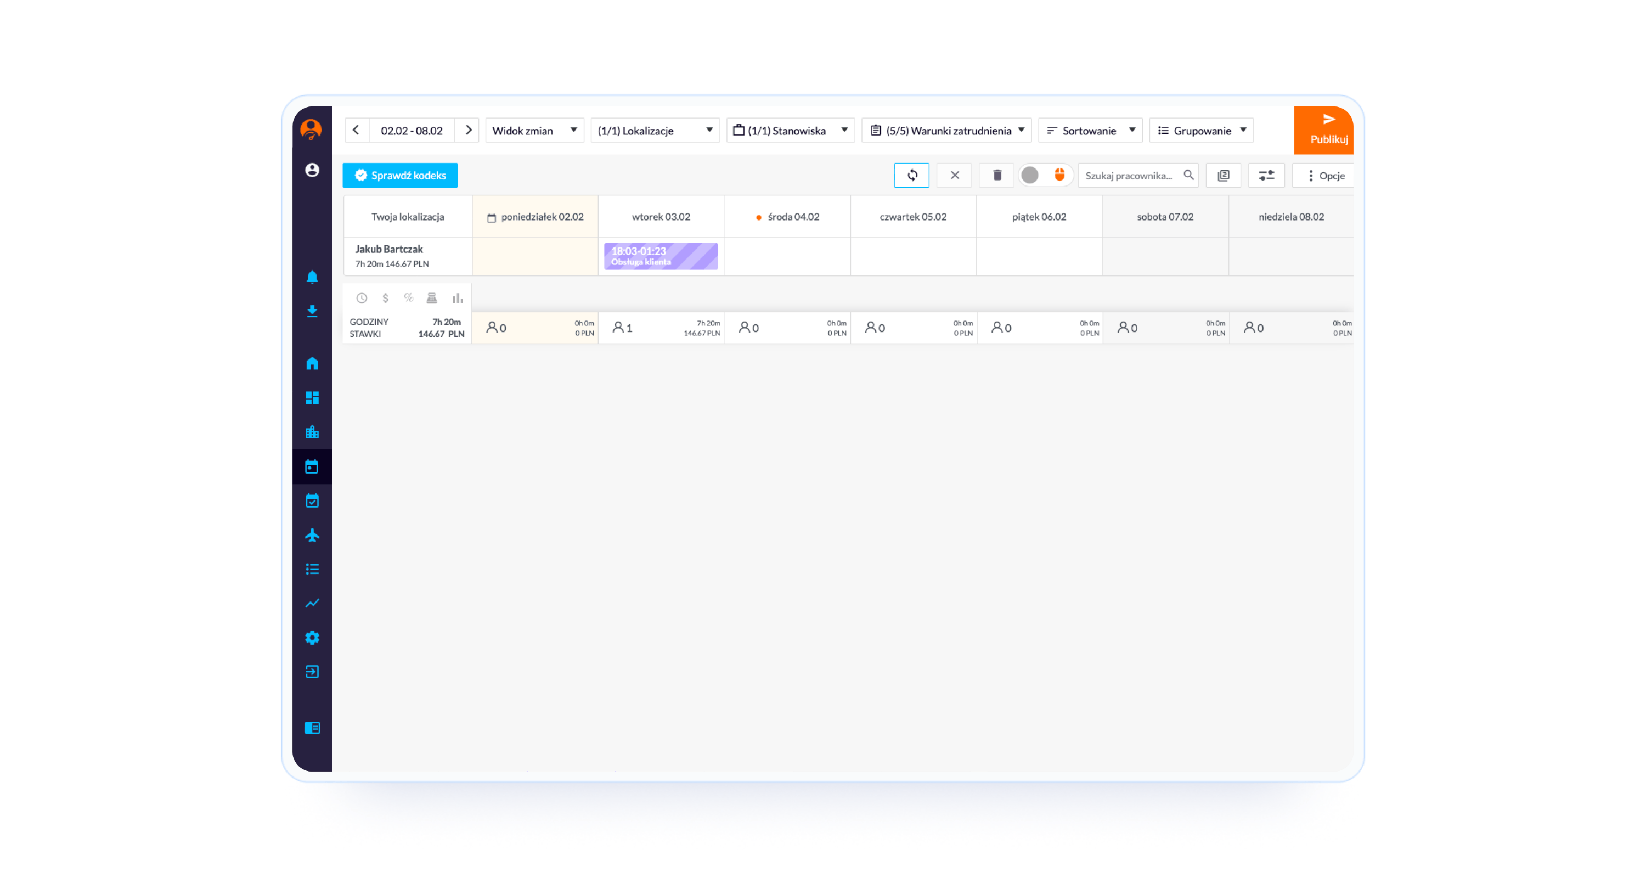Toggle the mouse mode switch
1646x878 pixels.
click(x=1045, y=175)
